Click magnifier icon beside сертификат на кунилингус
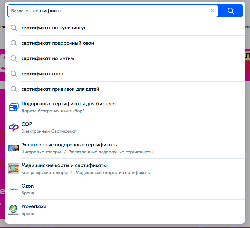250x228 pixels. coord(14,28)
